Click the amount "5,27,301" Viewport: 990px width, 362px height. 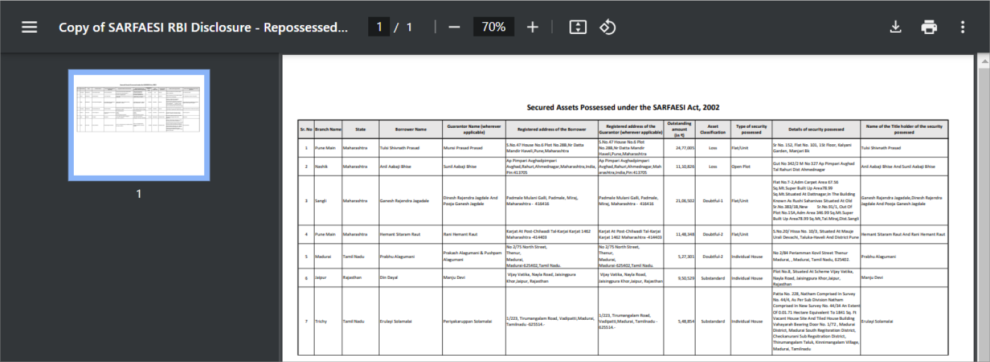pyautogui.click(x=686, y=257)
